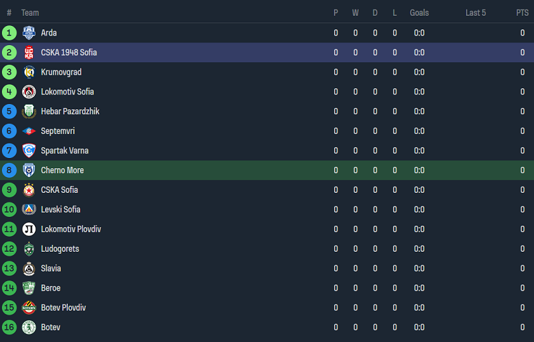Select the Slavia team name
Viewport: 534px width, 342px height.
pos(51,269)
